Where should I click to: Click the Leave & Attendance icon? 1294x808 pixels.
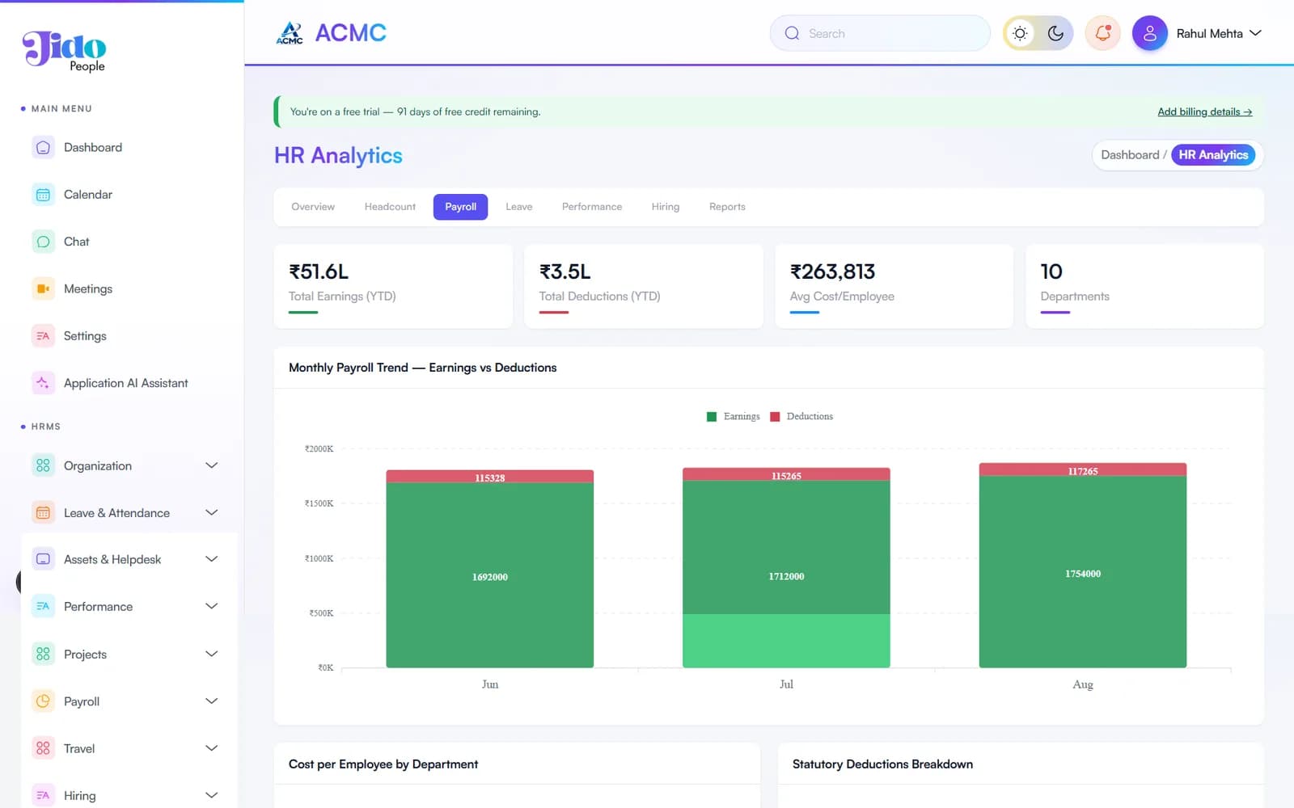click(43, 513)
